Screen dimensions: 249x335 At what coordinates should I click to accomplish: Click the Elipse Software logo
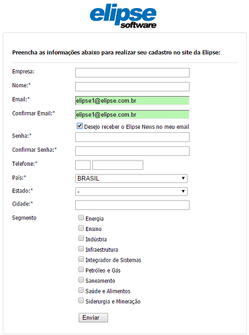(x=123, y=16)
